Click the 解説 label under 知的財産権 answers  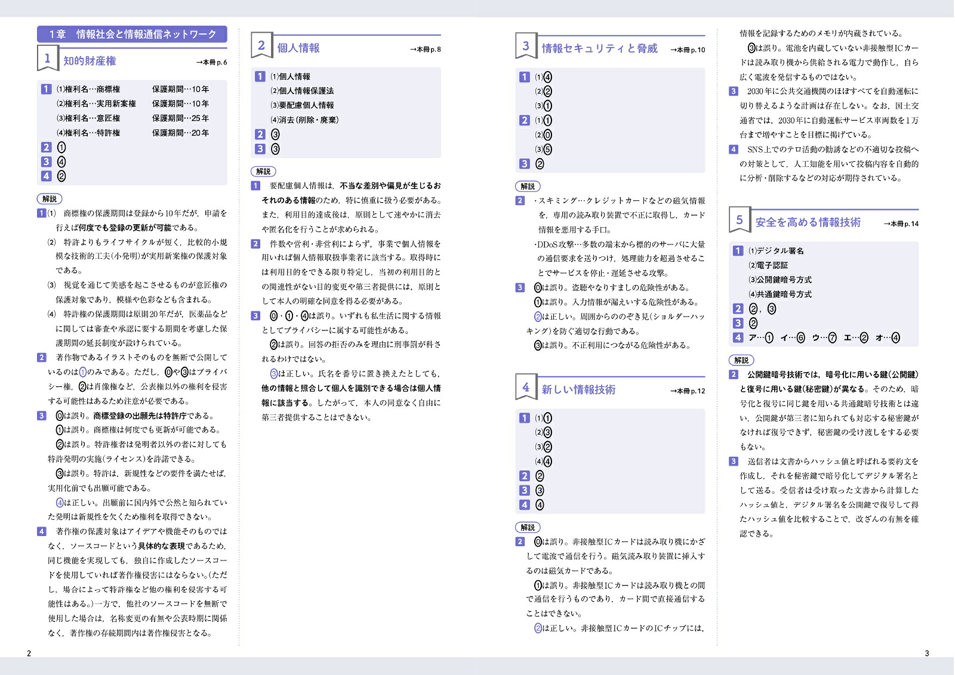(x=50, y=199)
